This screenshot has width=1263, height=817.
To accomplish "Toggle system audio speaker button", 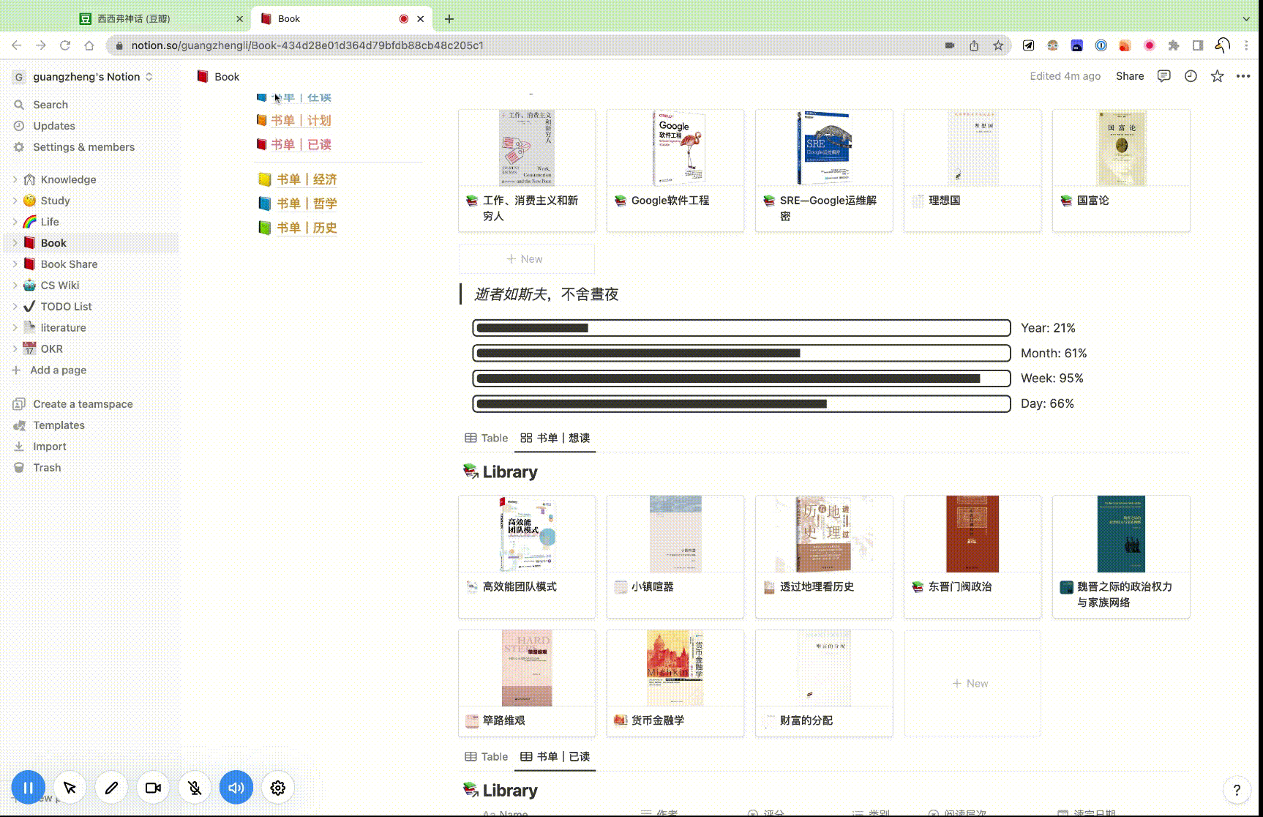I will coord(236,788).
